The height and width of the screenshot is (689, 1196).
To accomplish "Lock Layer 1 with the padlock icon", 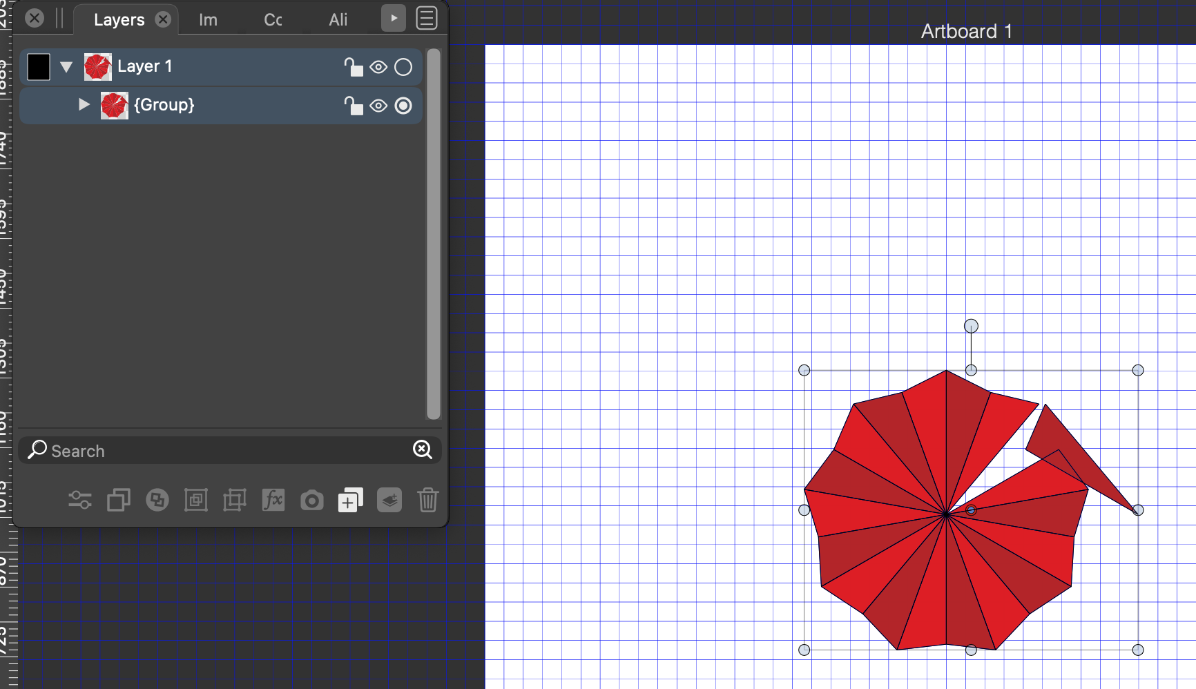I will point(354,67).
